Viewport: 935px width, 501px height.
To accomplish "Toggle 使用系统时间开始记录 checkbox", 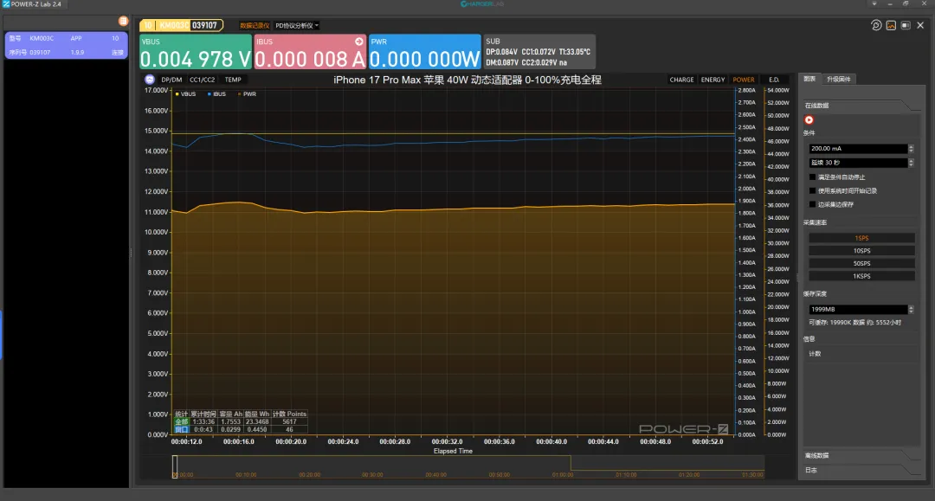I will (812, 190).
